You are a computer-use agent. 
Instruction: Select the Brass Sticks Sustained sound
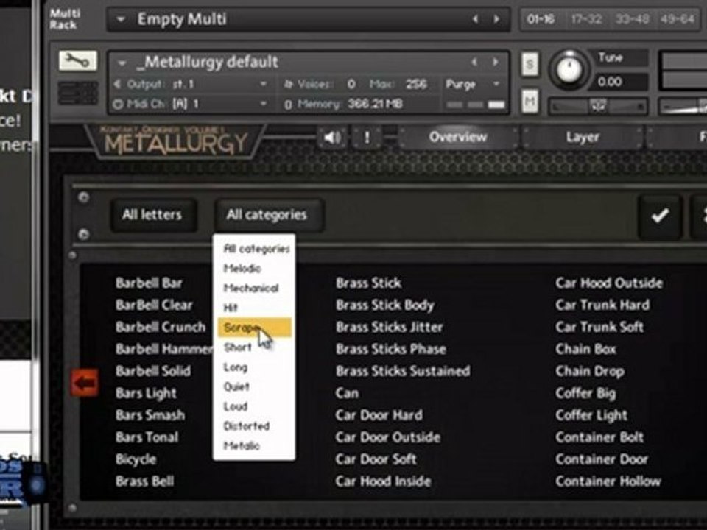click(403, 371)
